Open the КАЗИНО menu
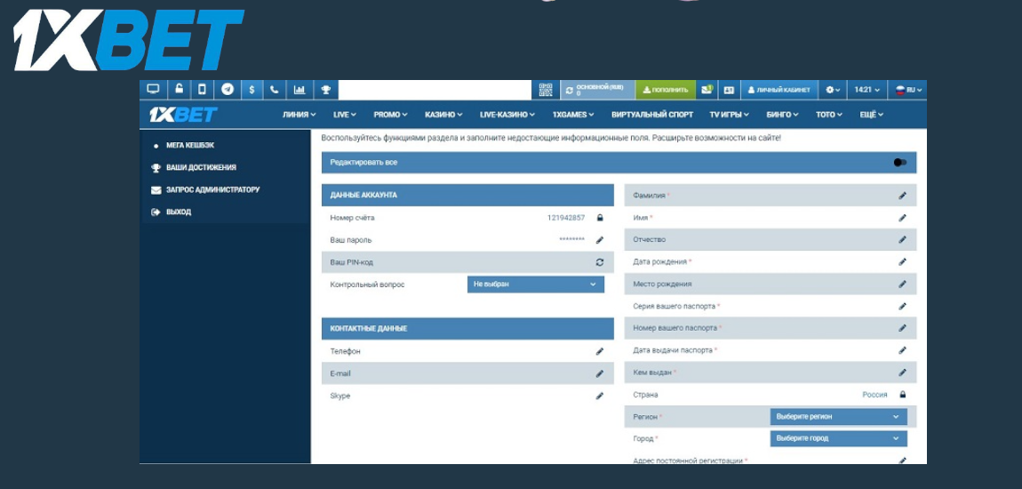 tap(443, 115)
